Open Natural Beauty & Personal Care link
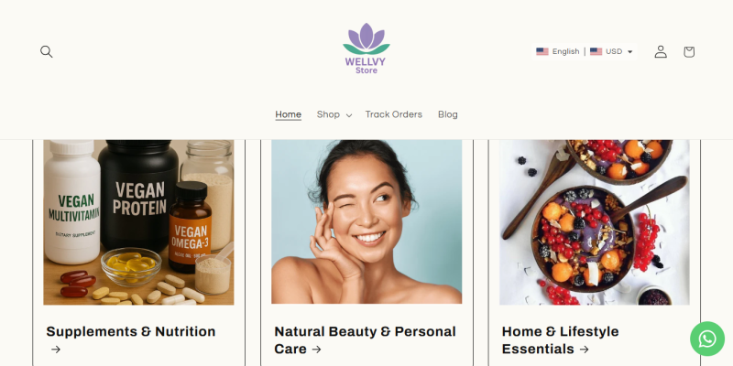Screen dimensions: 733x366 (365, 339)
